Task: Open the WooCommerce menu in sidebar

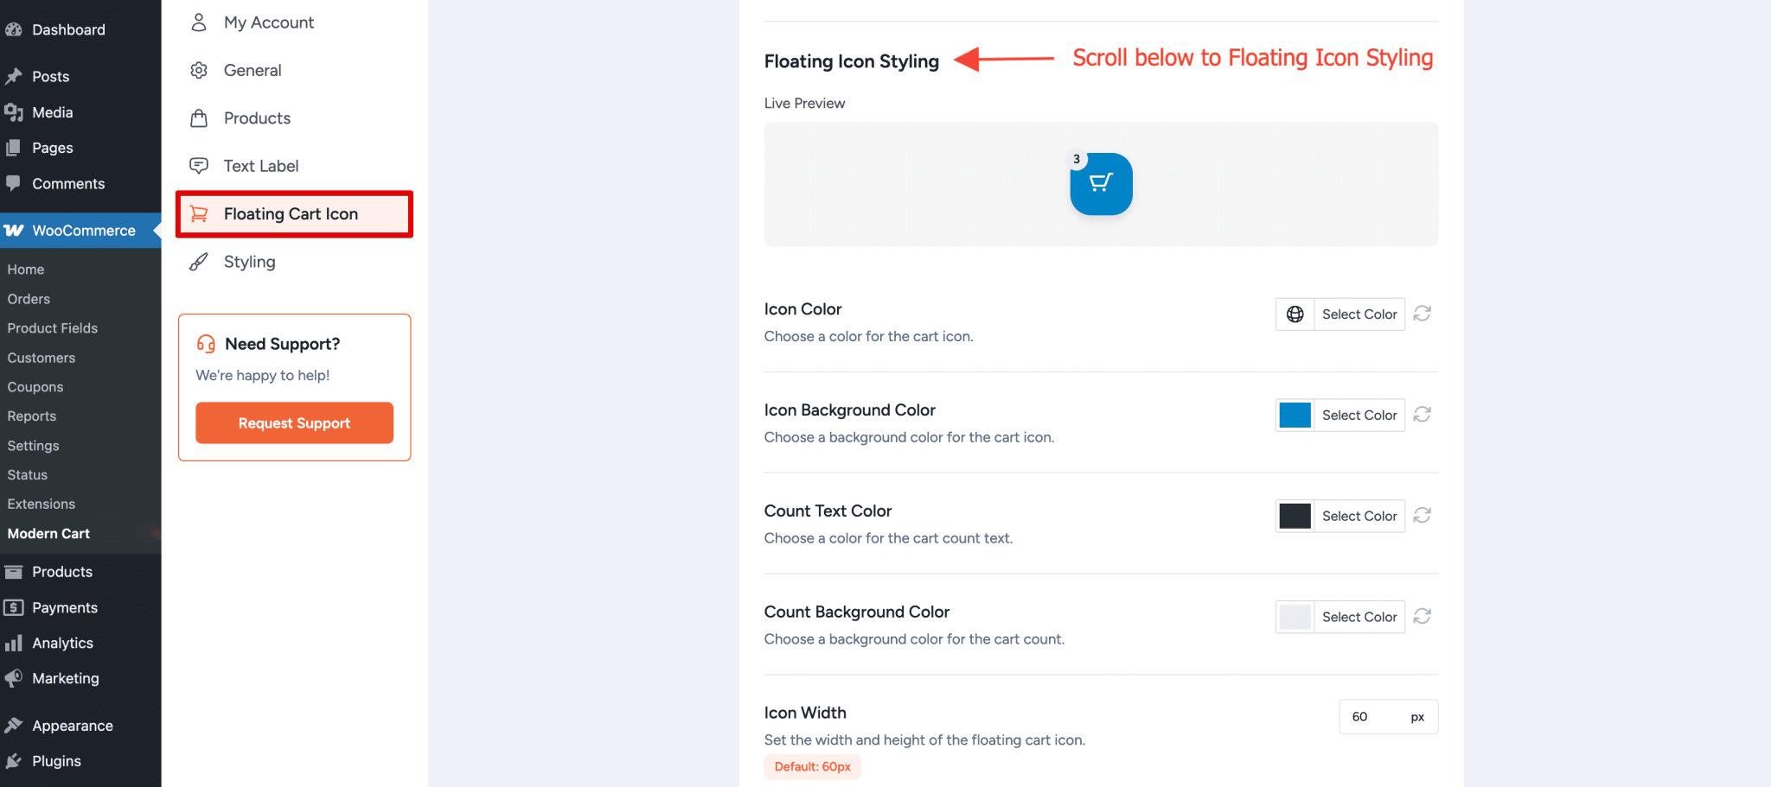Action: click(x=83, y=230)
